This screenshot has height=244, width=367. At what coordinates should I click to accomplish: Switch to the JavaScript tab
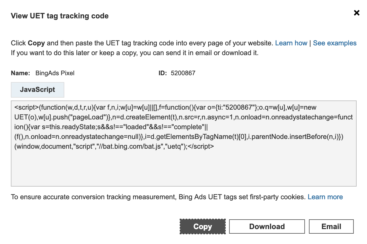tap(37, 90)
